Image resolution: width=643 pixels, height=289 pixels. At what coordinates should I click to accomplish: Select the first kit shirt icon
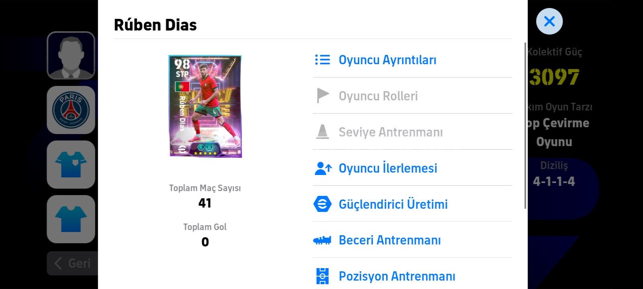click(71, 165)
